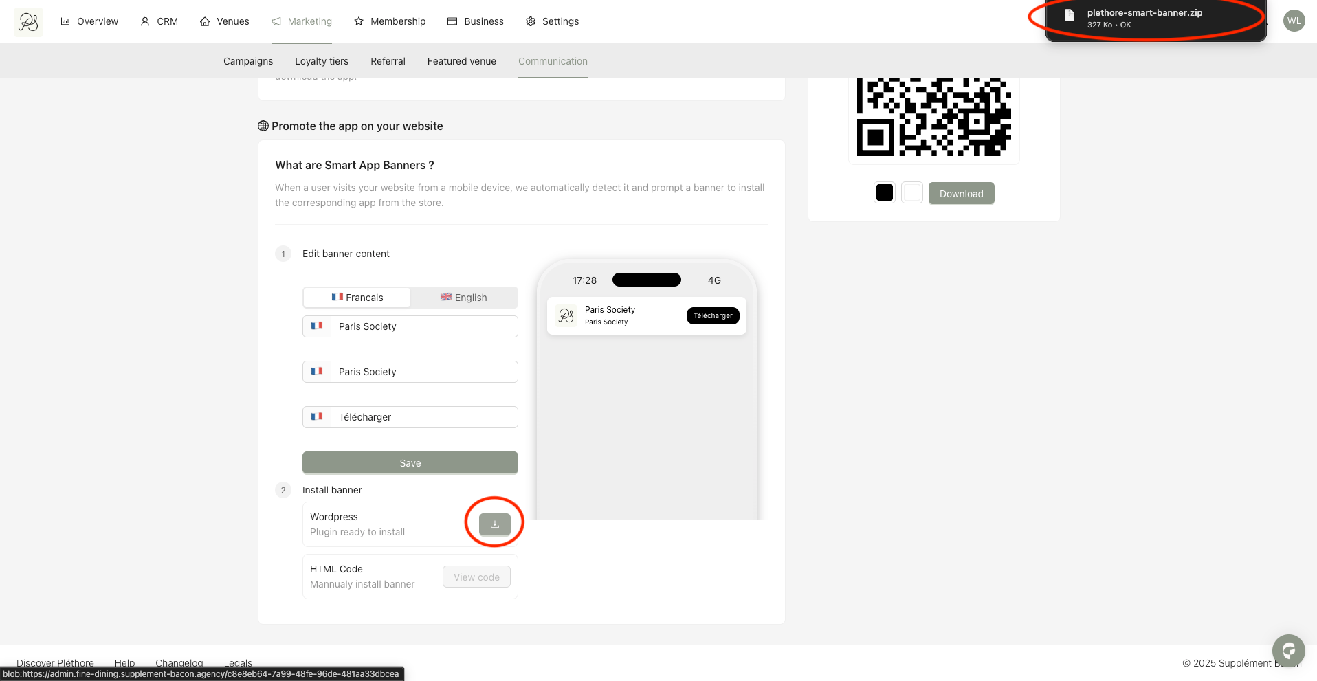Select white QR code color swatch

[x=912, y=193]
